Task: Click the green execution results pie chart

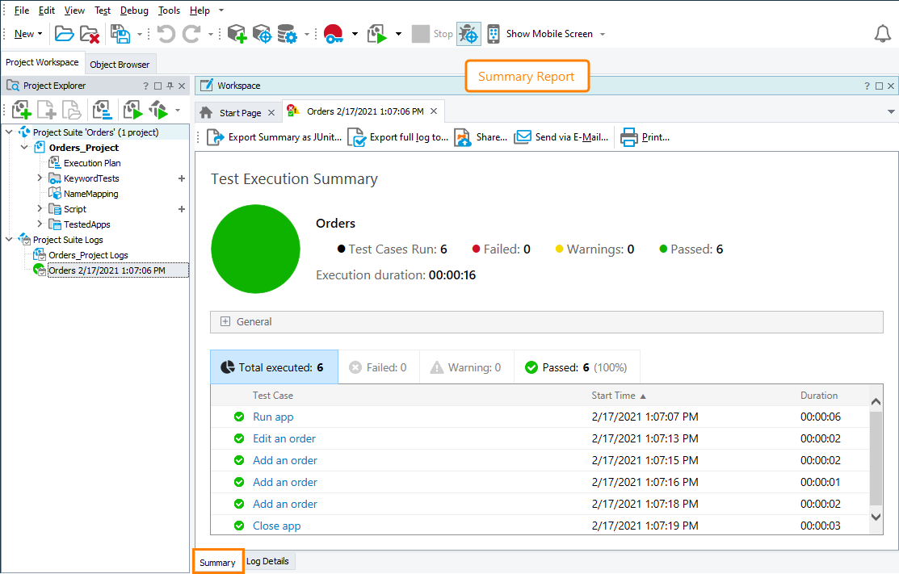Action: click(x=255, y=249)
